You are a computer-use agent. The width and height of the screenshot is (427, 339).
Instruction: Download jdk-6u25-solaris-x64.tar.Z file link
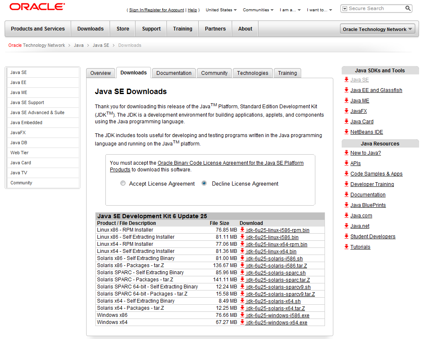275,308
